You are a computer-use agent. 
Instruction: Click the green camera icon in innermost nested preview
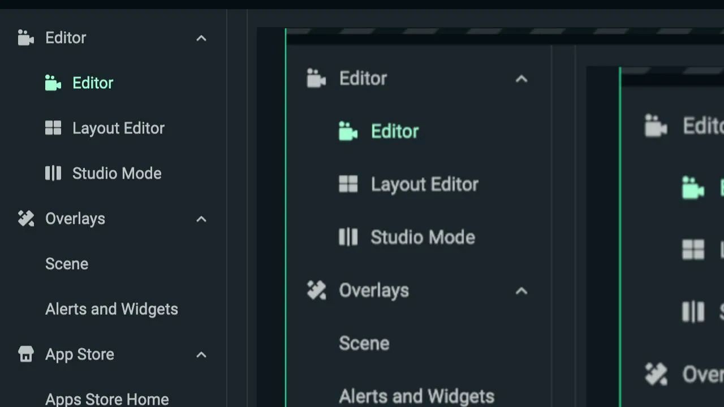[693, 188]
